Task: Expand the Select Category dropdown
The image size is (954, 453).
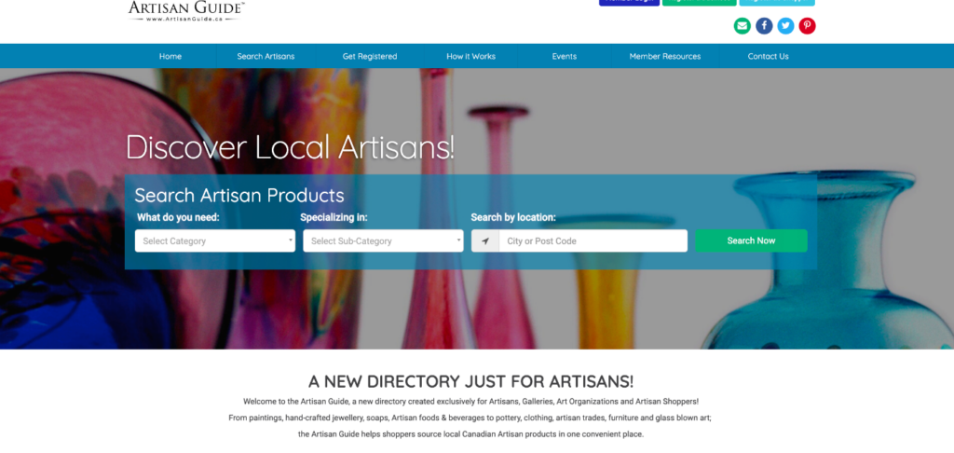Action: (215, 241)
